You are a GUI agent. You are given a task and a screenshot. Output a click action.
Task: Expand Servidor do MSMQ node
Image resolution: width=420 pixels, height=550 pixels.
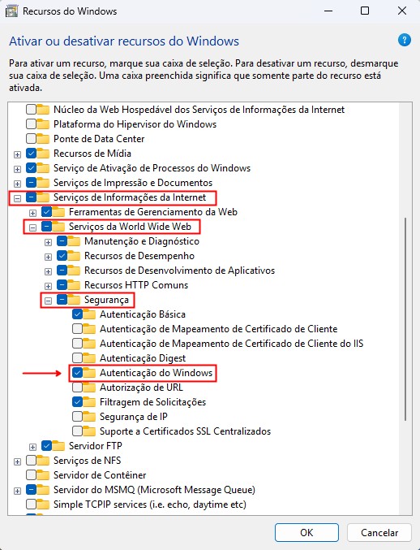pos(17,491)
